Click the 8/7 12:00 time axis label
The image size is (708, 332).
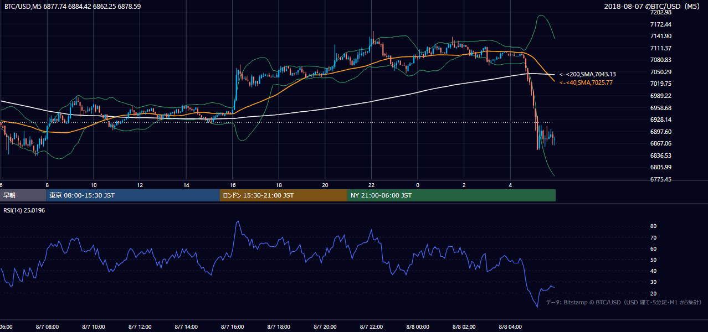point(140,326)
